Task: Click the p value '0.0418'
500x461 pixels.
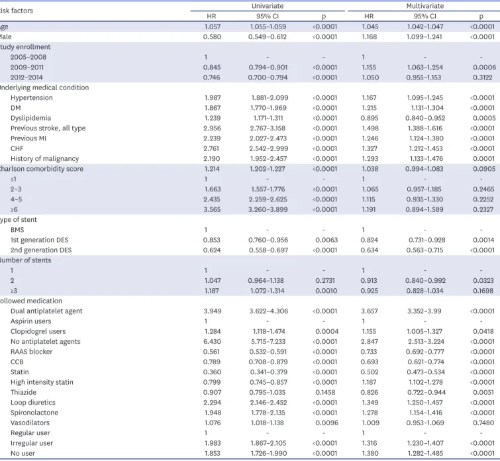Action: click(x=483, y=331)
